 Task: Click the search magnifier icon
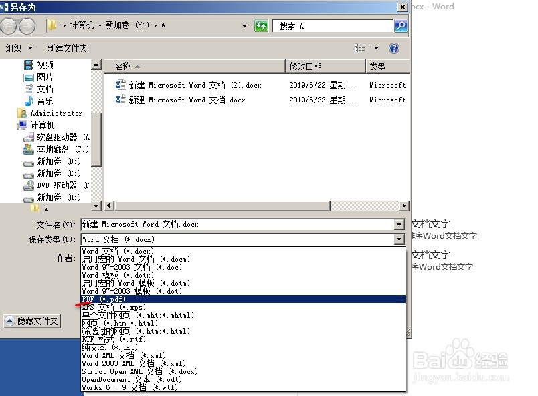coord(401,25)
